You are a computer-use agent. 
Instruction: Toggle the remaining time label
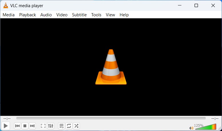pyautogui.click(x=215, y=118)
